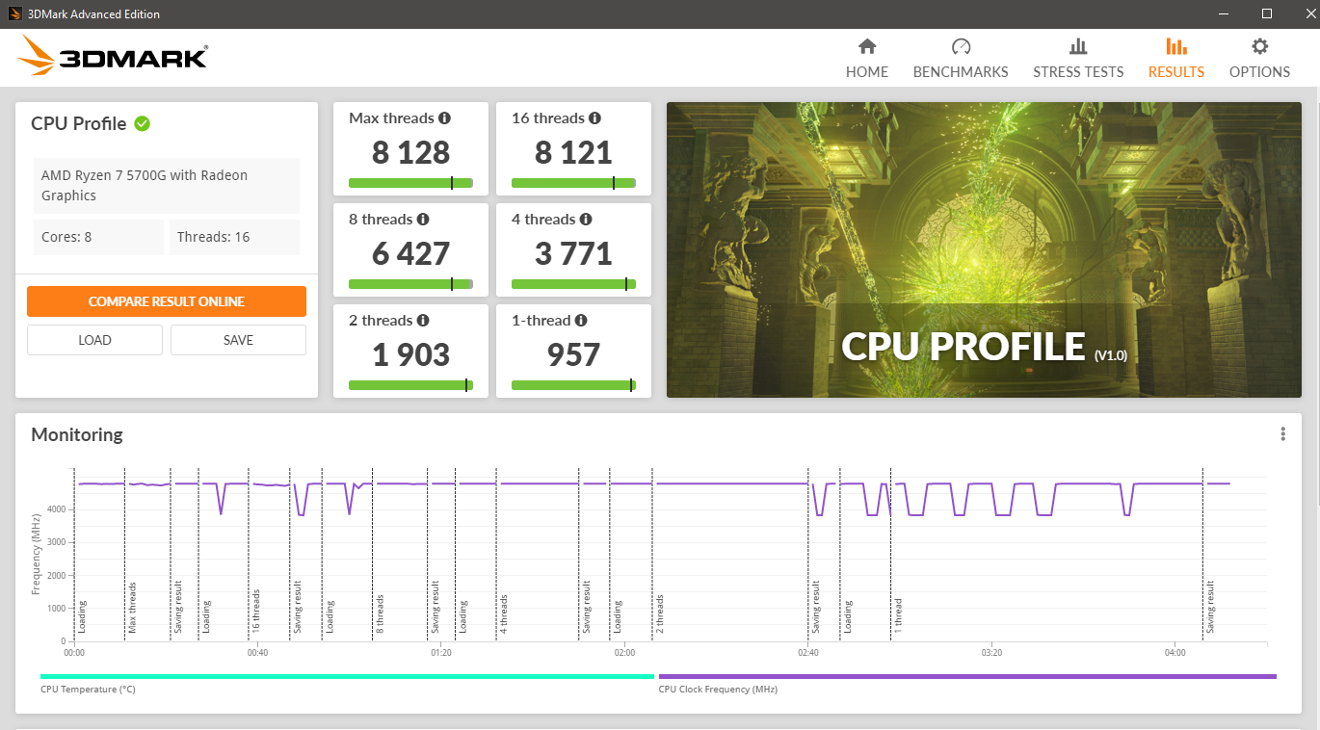The height and width of the screenshot is (730, 1320).
Task: Click the Home house icon
Action: click(x=867, y=46)
